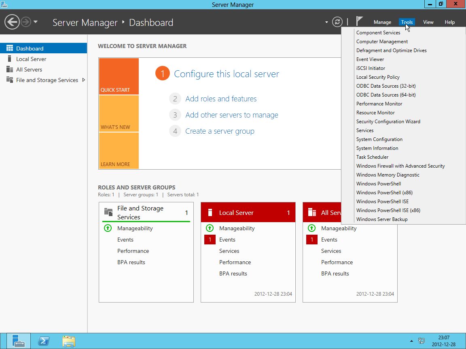466x349 pixels.
Task: Open the breadcrumb dropdown arrow near refresh
Action: 326,22
